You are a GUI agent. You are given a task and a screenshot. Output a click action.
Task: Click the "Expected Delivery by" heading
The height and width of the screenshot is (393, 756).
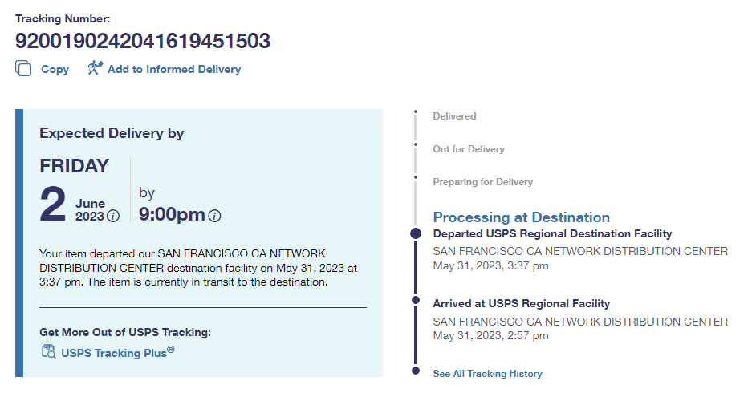[x=112, y=134]
